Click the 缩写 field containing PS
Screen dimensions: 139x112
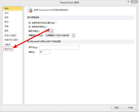click(45, 52)
